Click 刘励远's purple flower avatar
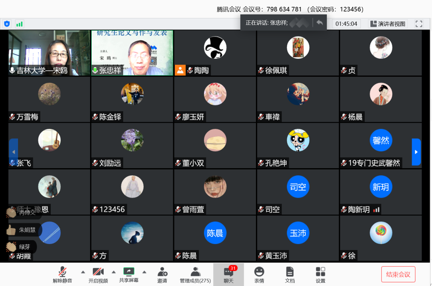Image resolution: width=432 pixels, height=286 pixels. point(132,140)
